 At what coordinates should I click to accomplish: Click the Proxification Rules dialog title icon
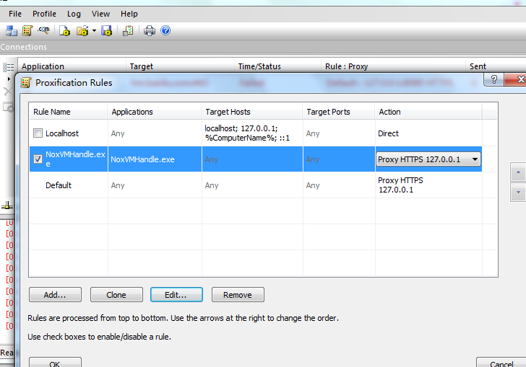point(26,82)
